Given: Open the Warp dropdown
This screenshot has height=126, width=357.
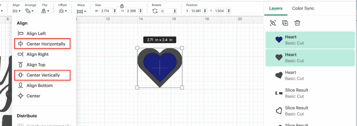Looking at the screenshot, I should click(81, 11).
